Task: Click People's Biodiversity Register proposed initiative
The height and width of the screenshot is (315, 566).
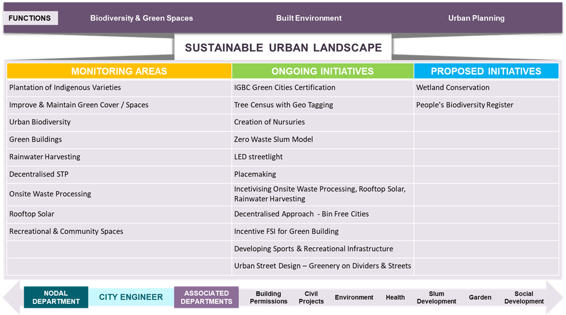Action: [486, 105]
